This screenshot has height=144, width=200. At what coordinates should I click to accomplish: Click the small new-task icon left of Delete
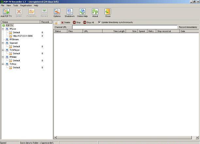pos(56,23)
